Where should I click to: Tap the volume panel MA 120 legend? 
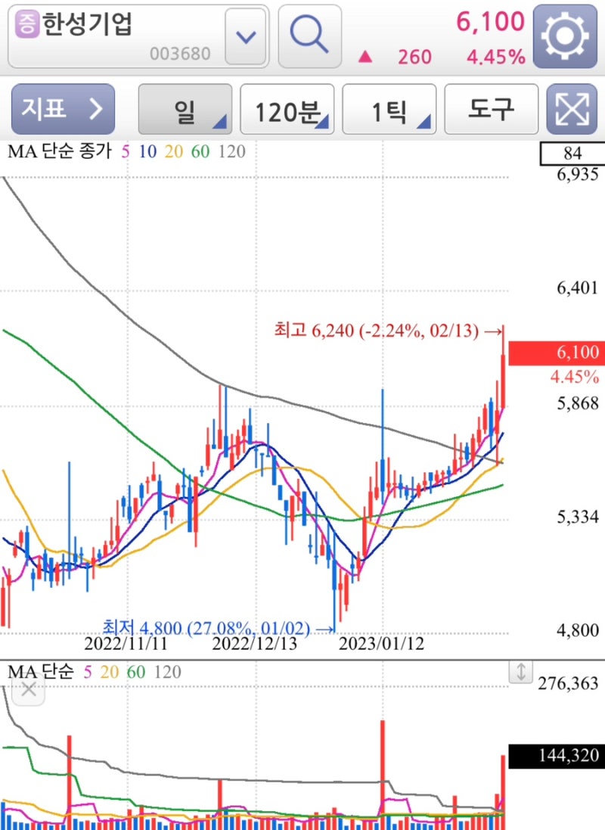[168, 673]
